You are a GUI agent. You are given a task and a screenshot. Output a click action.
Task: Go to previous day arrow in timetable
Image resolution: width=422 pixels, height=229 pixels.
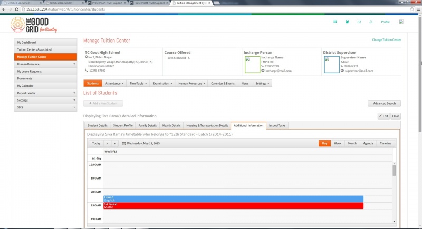coord(108,143)
